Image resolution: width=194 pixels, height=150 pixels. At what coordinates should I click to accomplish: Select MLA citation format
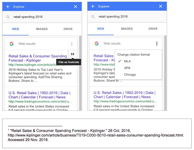128,61
